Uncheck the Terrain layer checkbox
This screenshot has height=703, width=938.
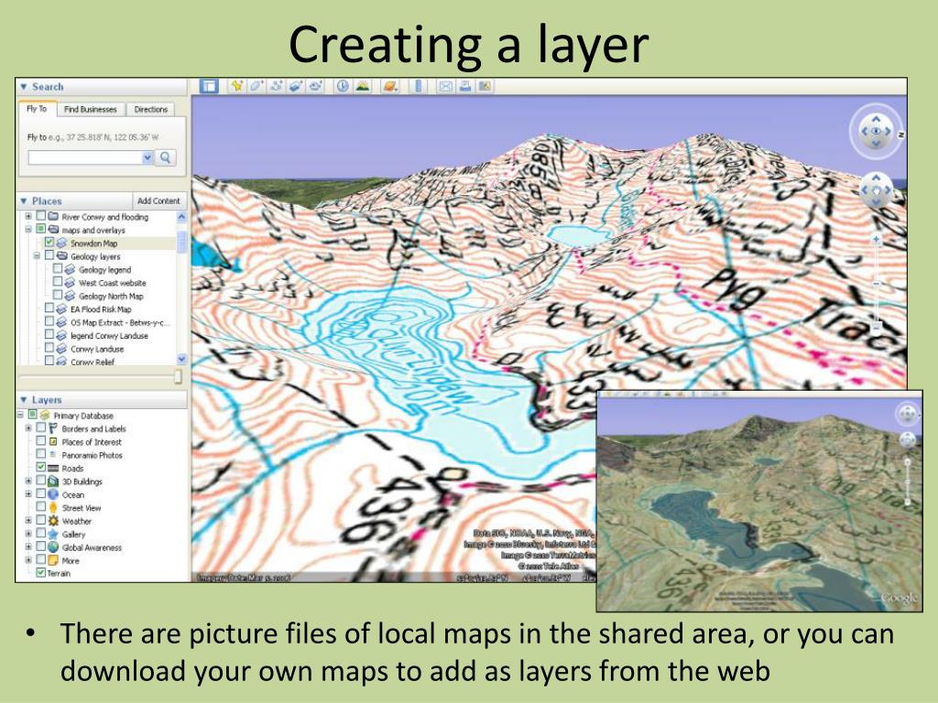[x=40, y=573]
